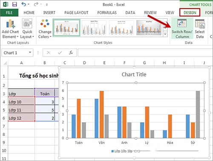
Task: Select column A header
Action: 21,63
